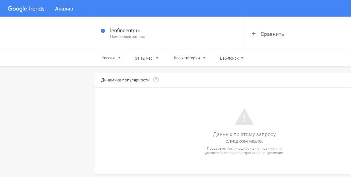The width and height of the screenshot is (351, 177).
Task: Click the Проверьте, нет ли ошибок hint text
Action: 244,150
